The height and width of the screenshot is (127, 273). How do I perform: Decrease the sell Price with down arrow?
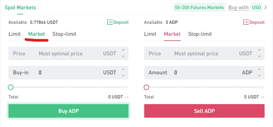click(x=259, y=56)
